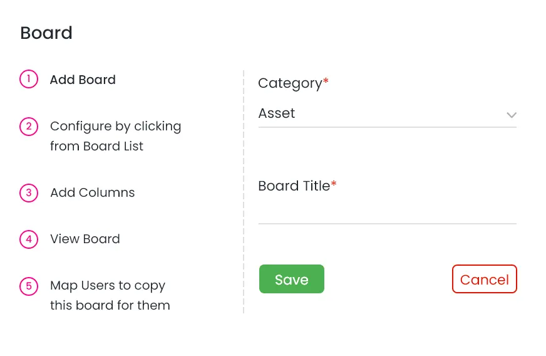Select Configure by clicking from Board List
Screen dimensions: 546x356
pos(115,136)
